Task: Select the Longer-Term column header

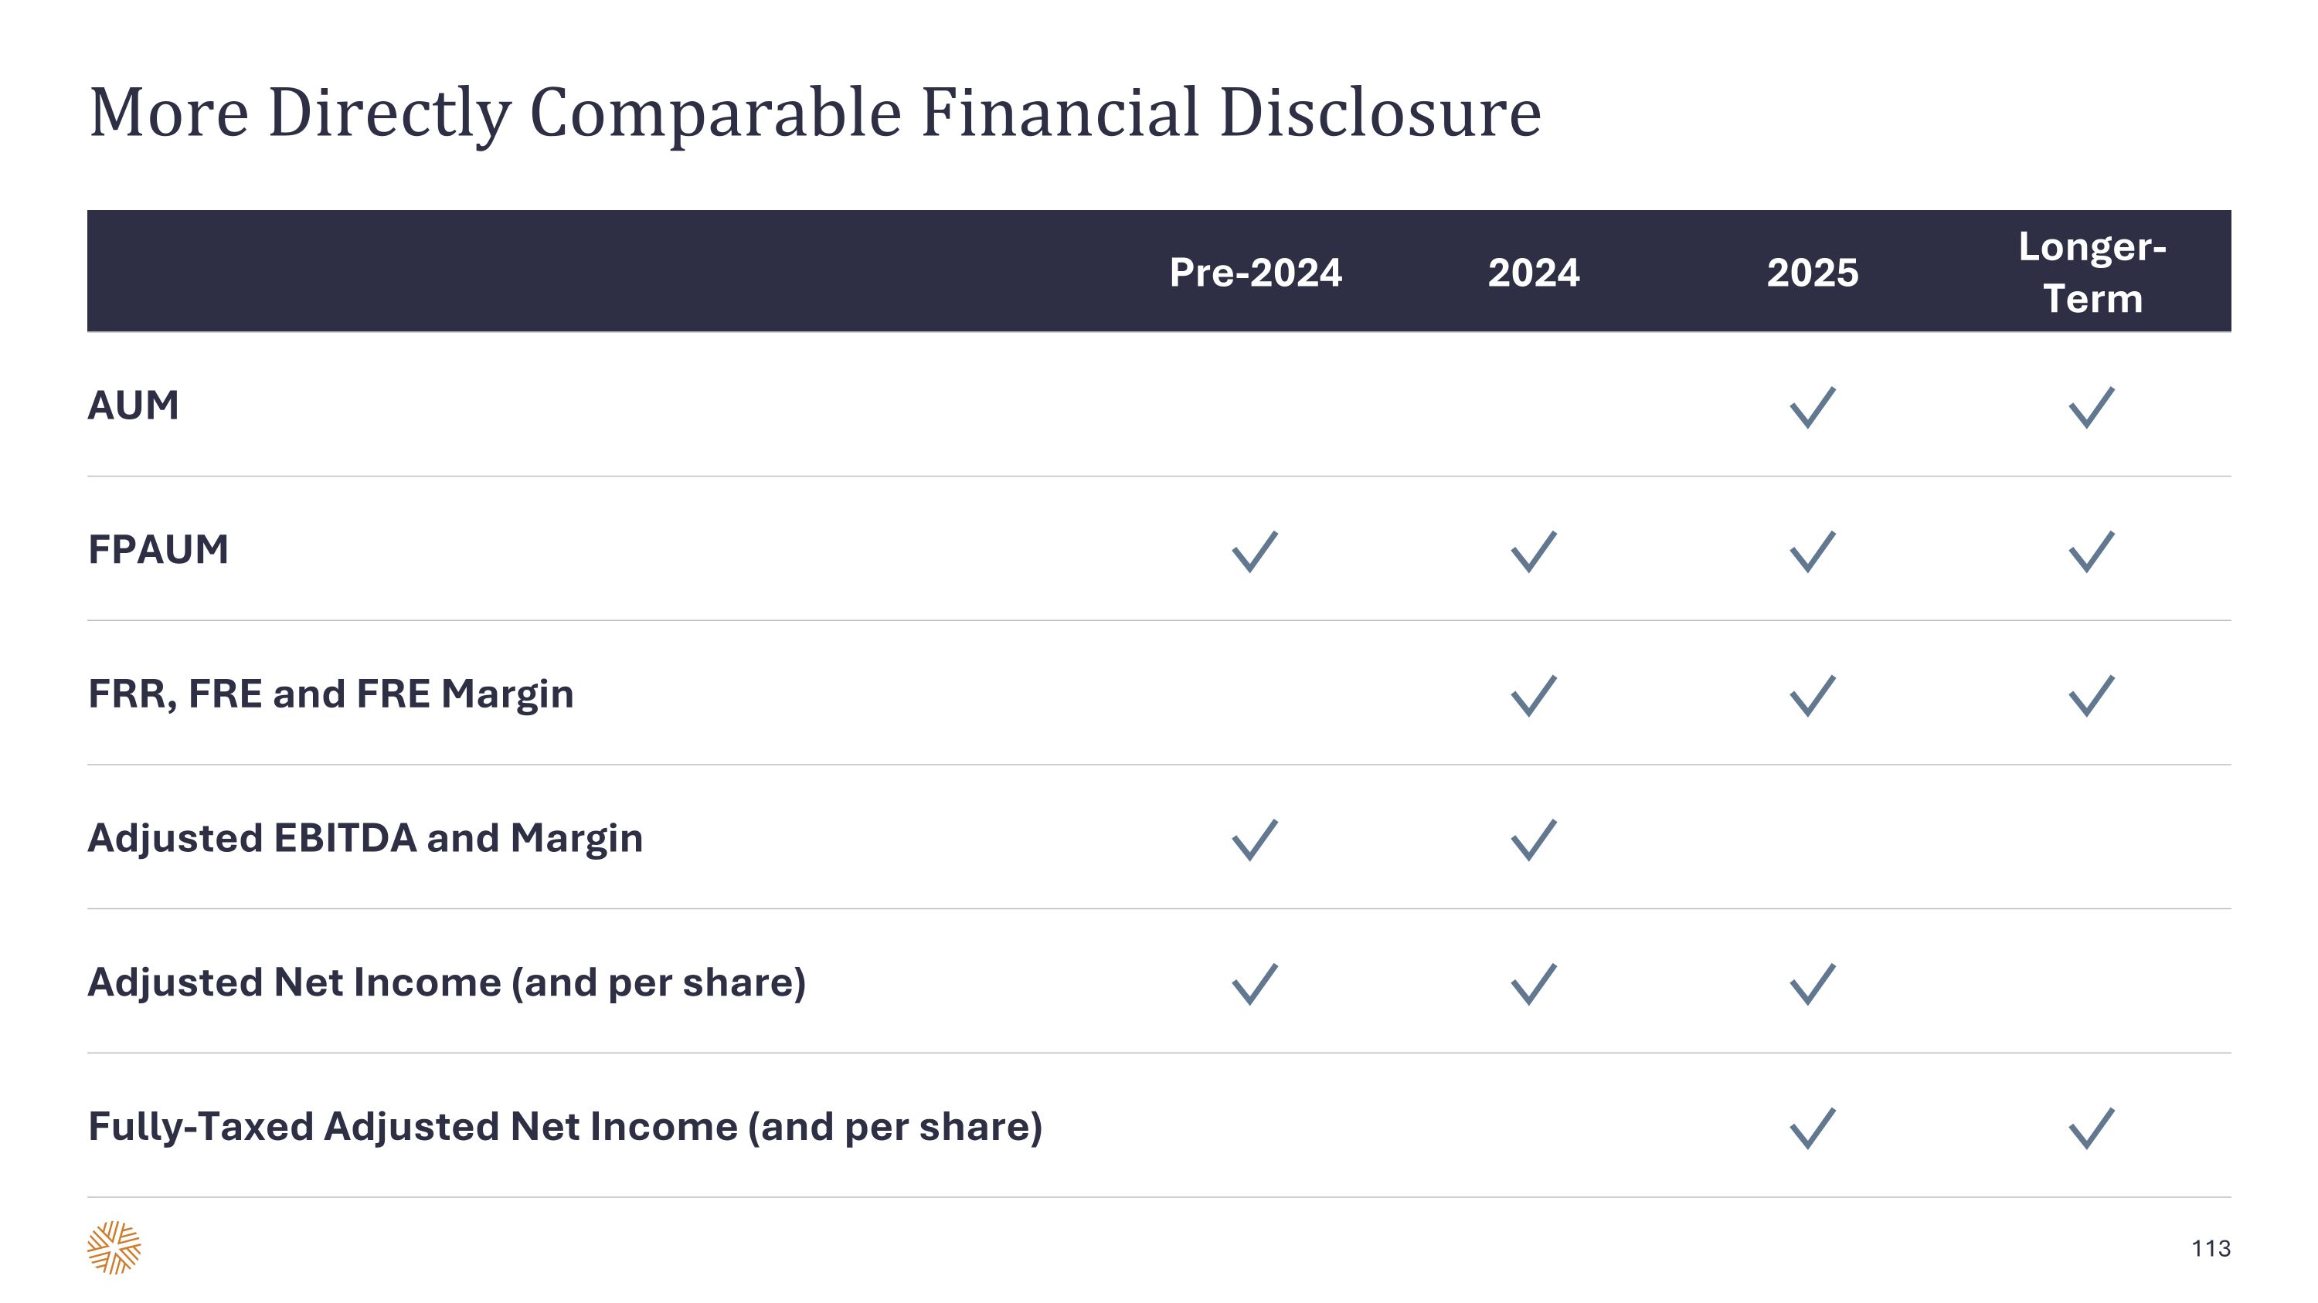Action: coord(2092,273)
